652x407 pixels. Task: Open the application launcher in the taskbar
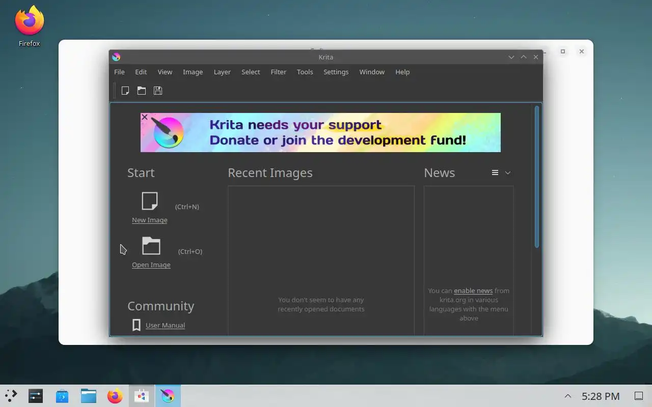(x=11, y=396)
